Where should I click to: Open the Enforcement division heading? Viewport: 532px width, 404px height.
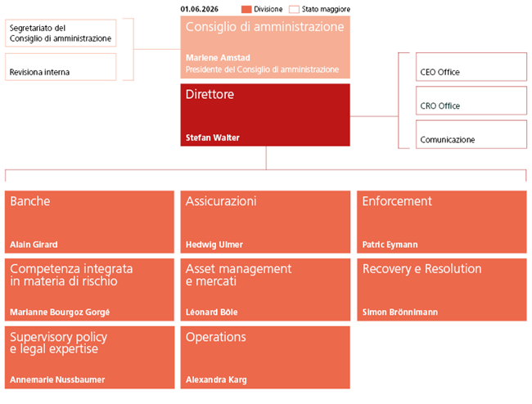point(397,201)
